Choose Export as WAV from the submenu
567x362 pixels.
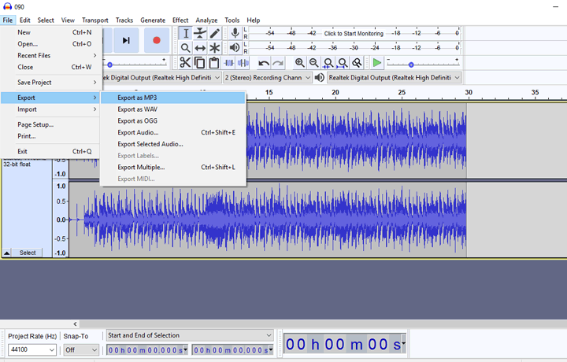point(137,109)
